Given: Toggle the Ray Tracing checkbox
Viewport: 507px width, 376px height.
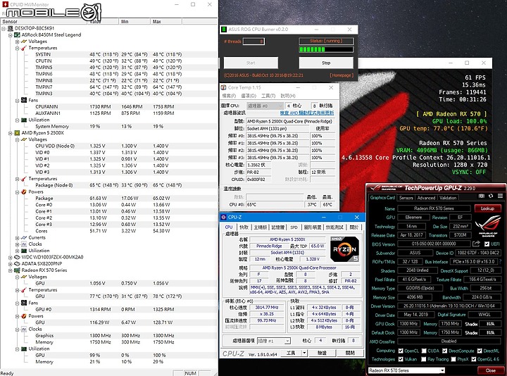Looking at the screenshot, I should click(424, 359).
